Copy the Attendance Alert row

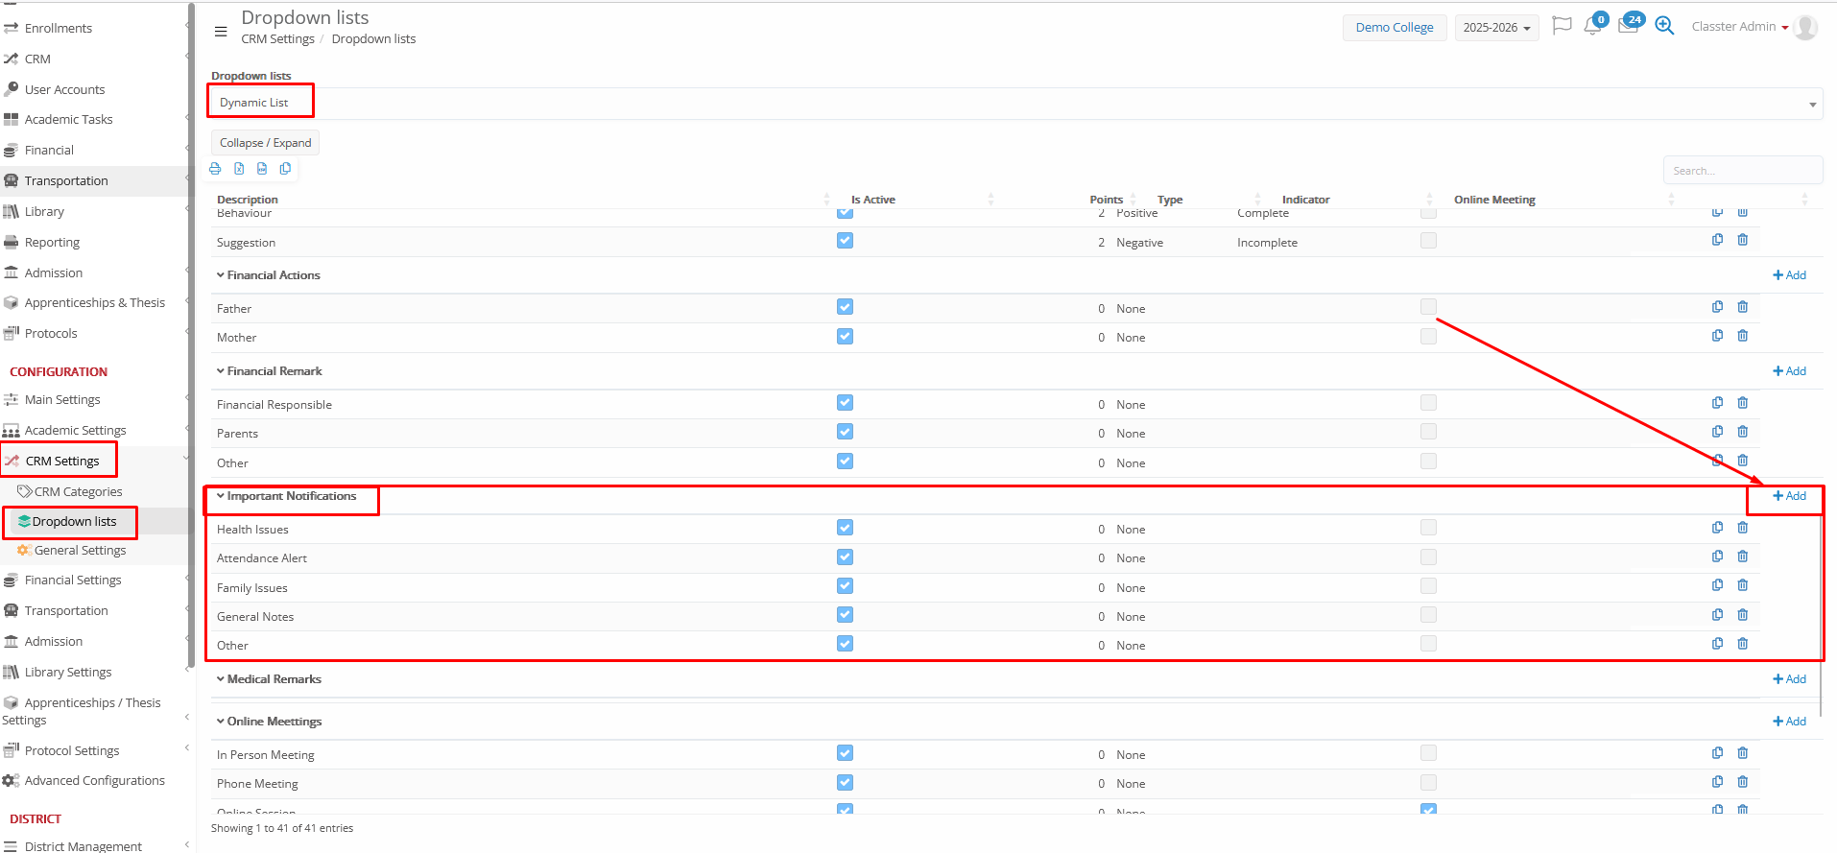[1717, 557]
